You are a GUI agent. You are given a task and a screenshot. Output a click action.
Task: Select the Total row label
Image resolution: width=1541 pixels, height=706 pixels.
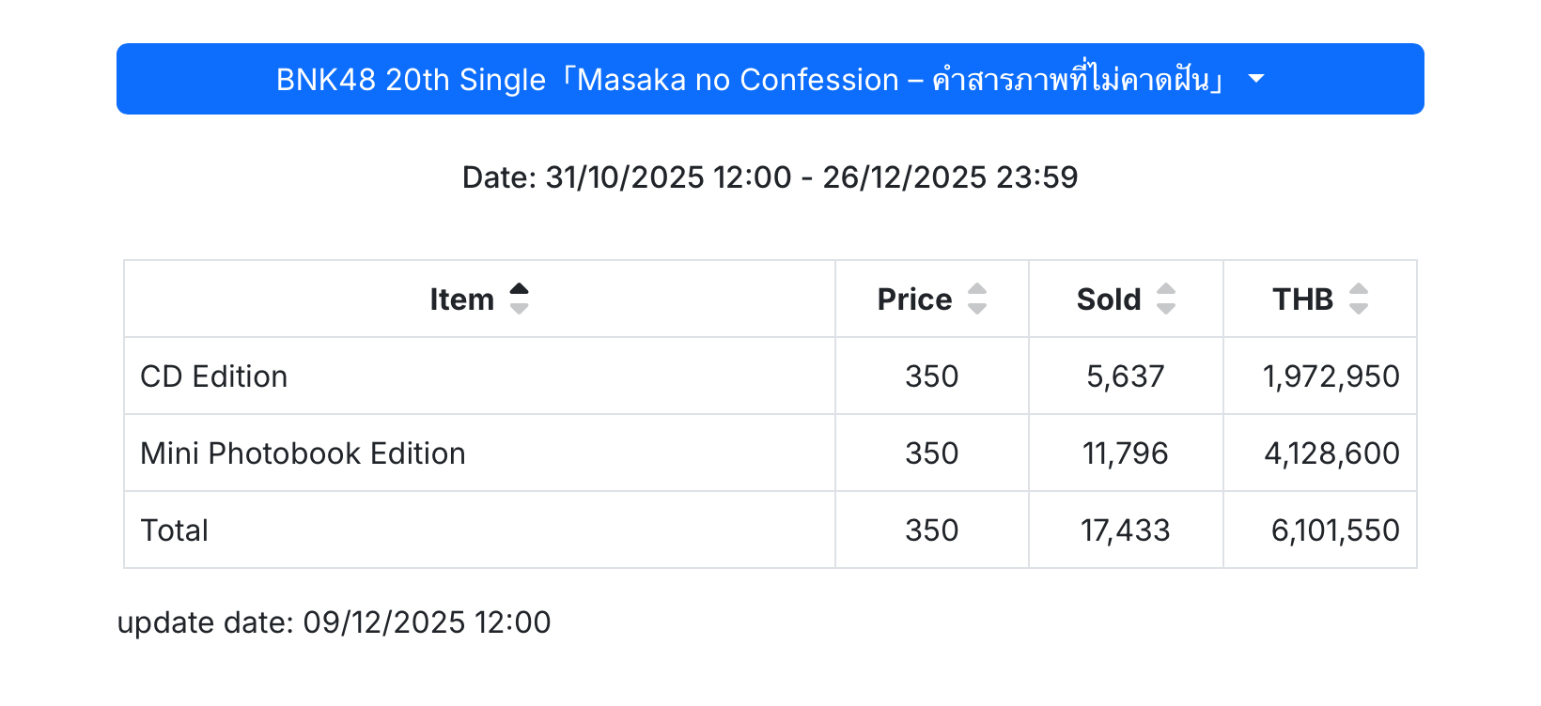(175, 530)
